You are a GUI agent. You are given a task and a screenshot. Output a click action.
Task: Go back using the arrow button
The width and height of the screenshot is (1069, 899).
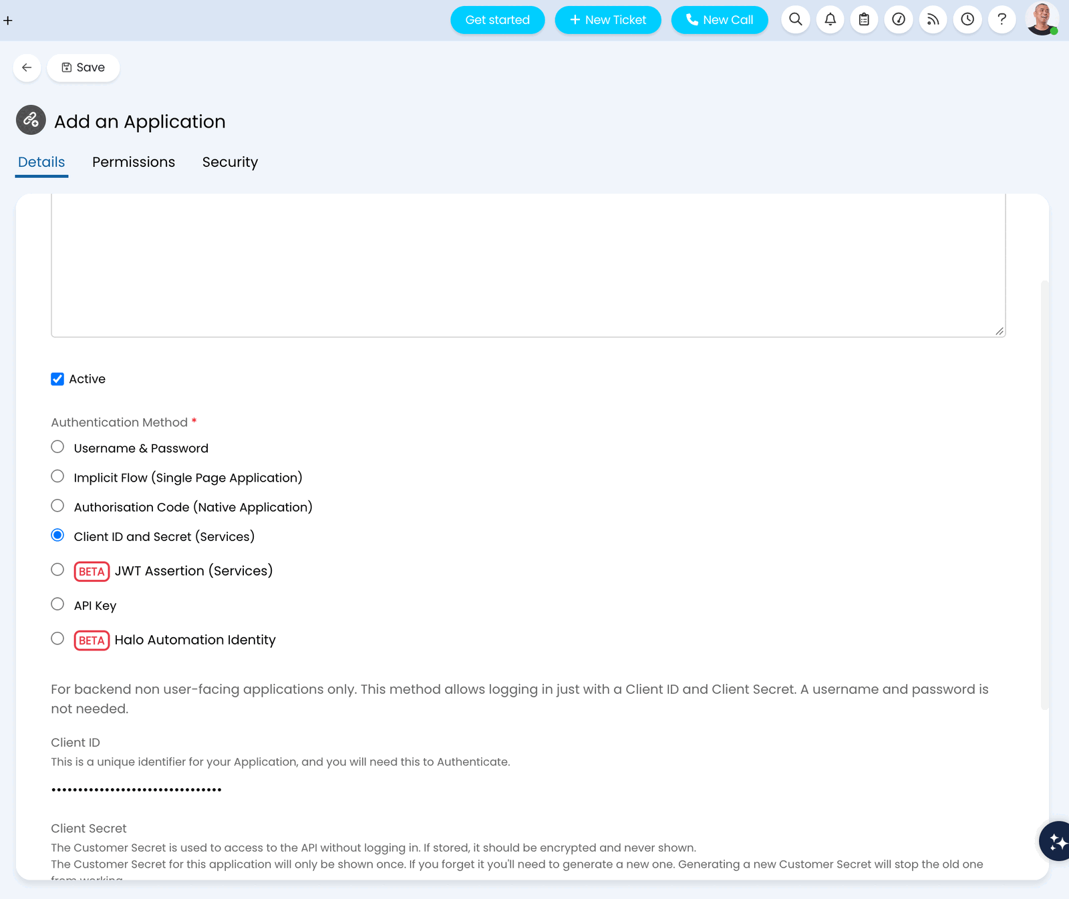point(27,67)
